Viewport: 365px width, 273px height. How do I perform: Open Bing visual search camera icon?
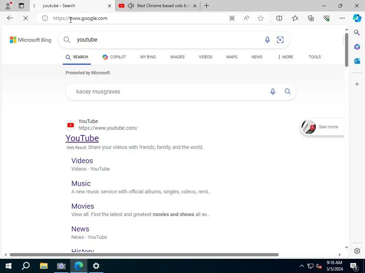(x=280, y=40)
